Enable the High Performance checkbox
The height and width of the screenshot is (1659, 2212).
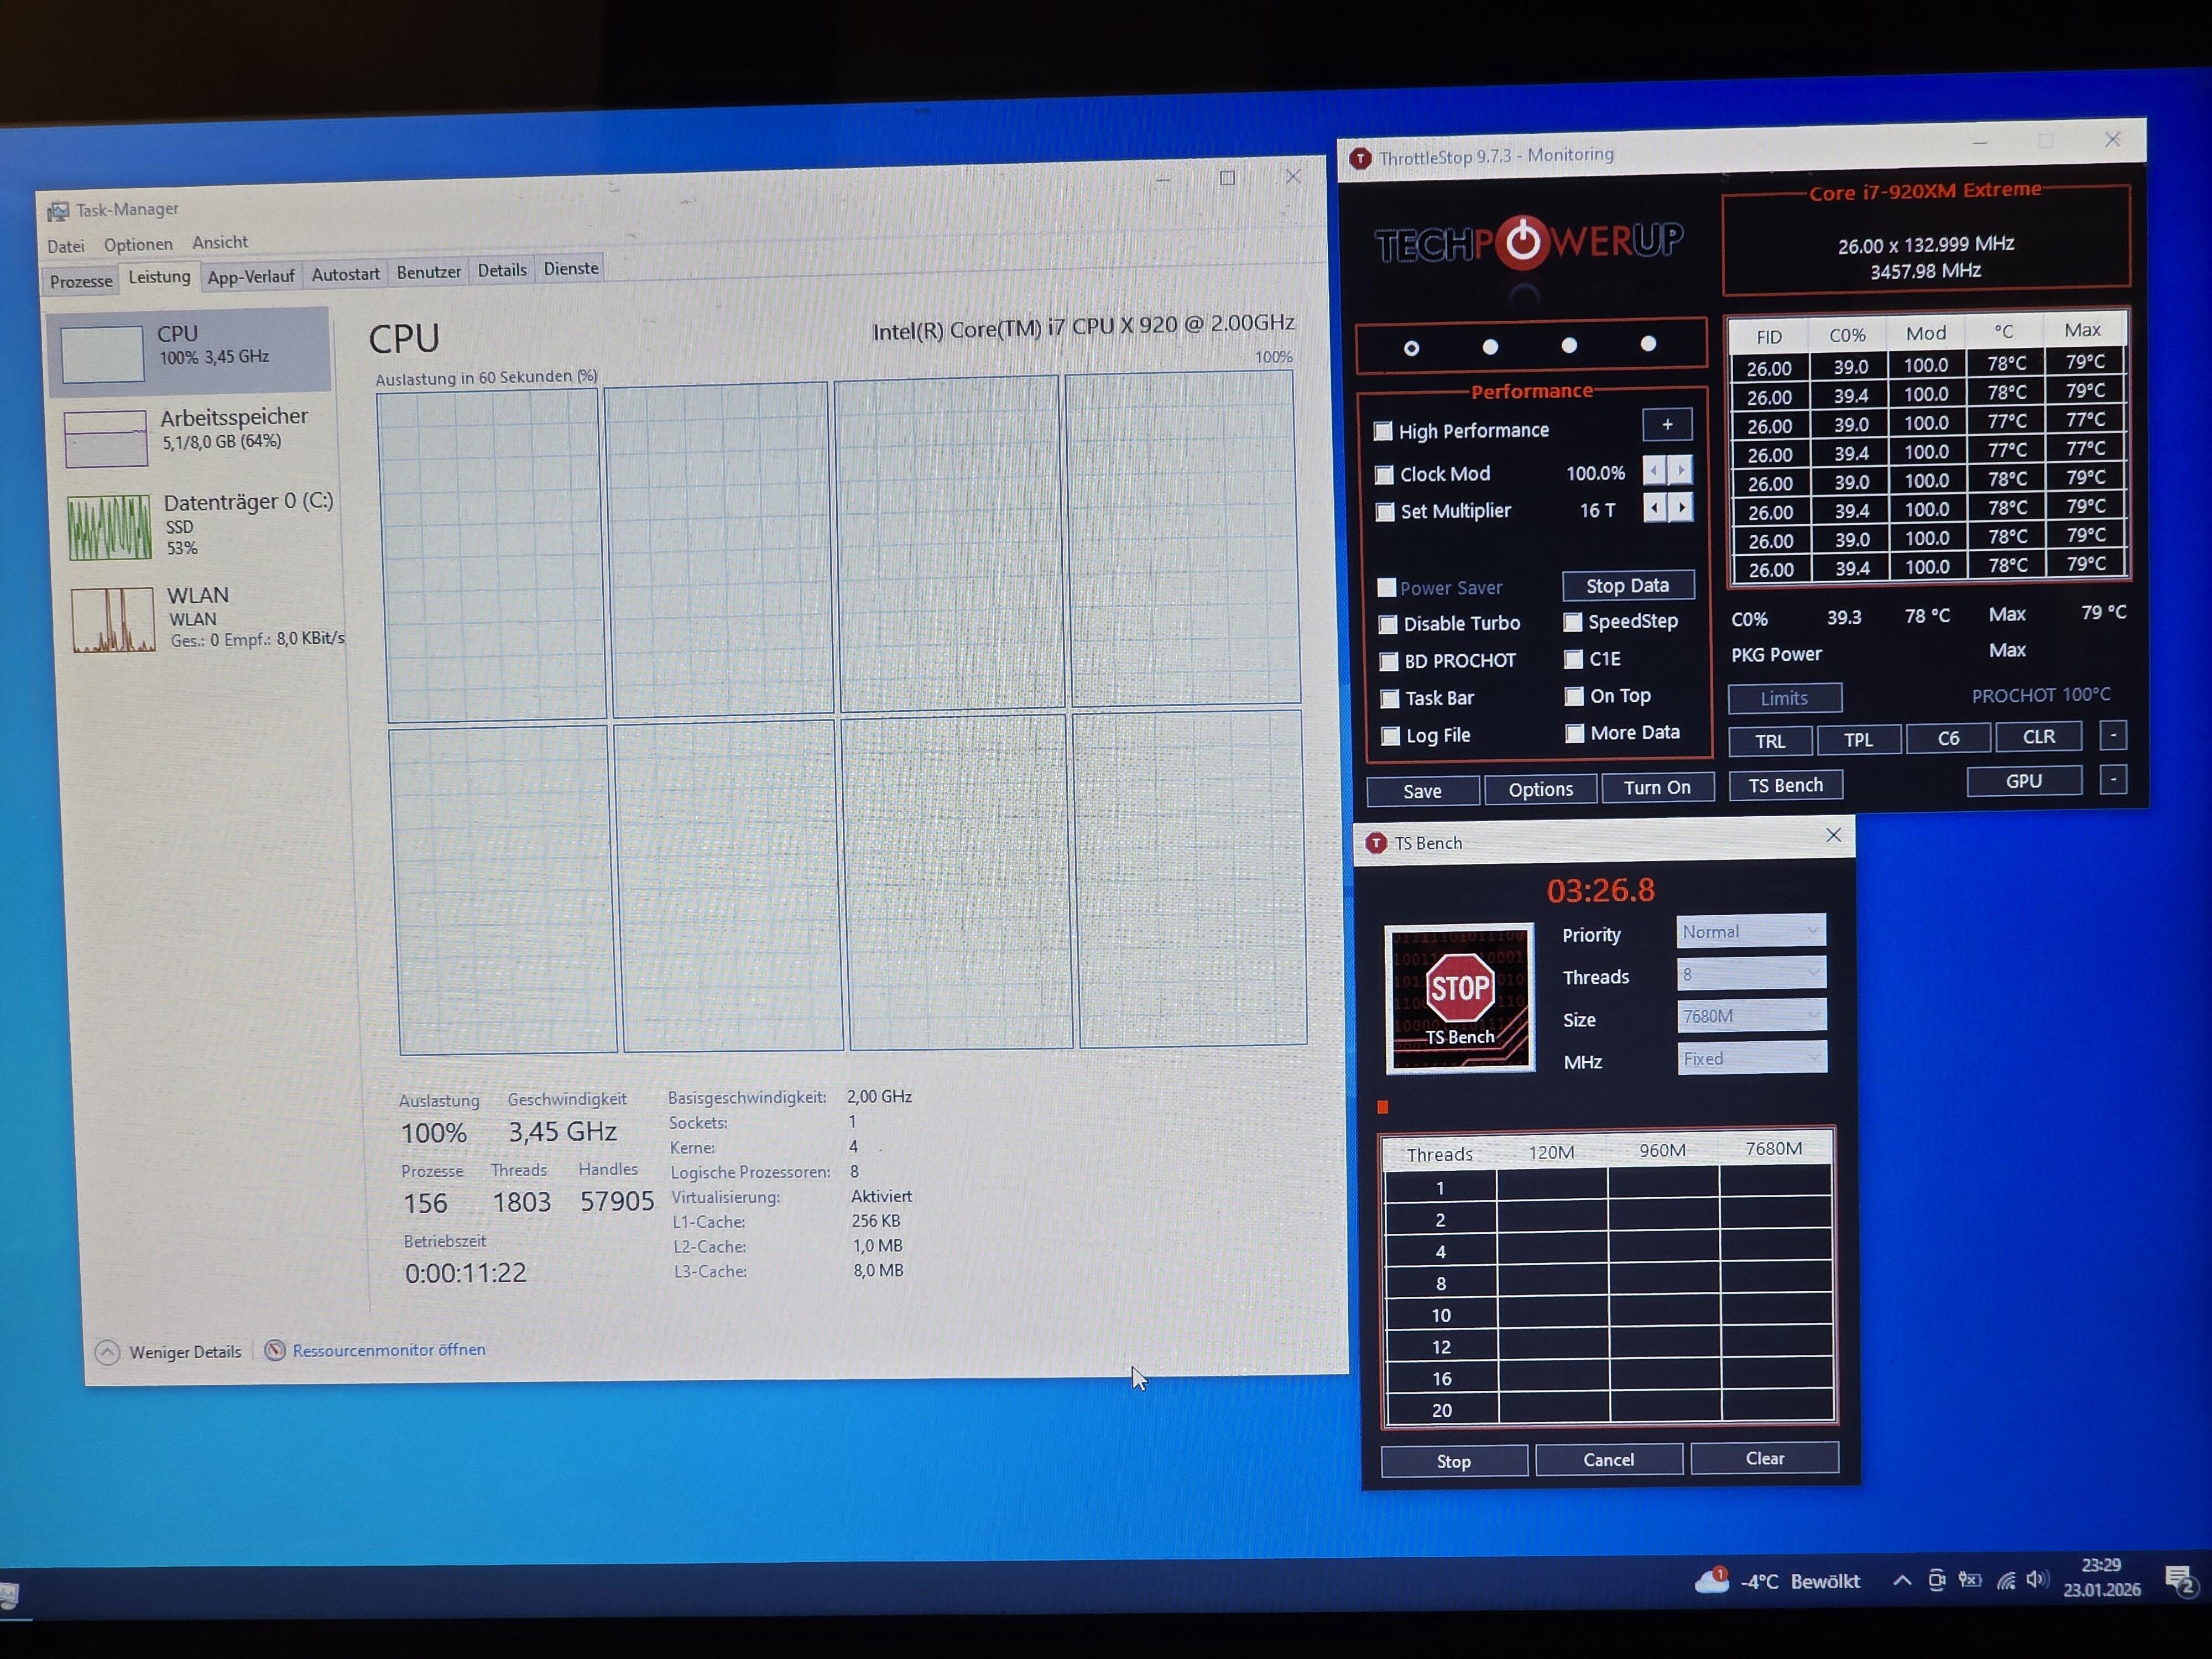(x=1383, y=431)
